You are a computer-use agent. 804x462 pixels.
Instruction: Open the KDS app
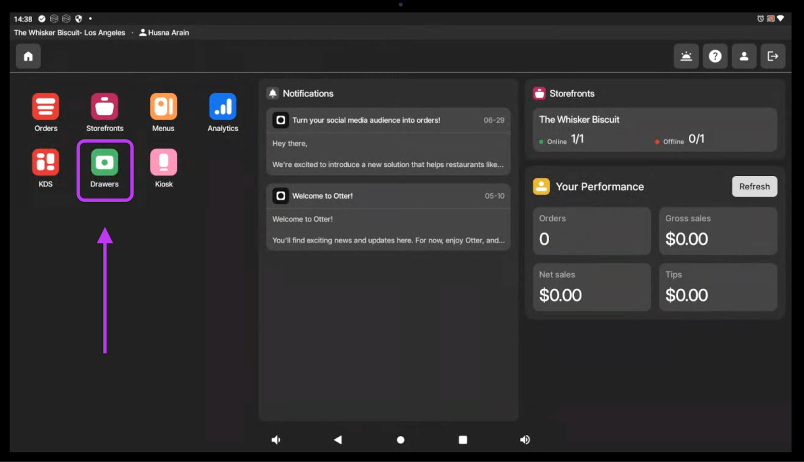(46, 163)
